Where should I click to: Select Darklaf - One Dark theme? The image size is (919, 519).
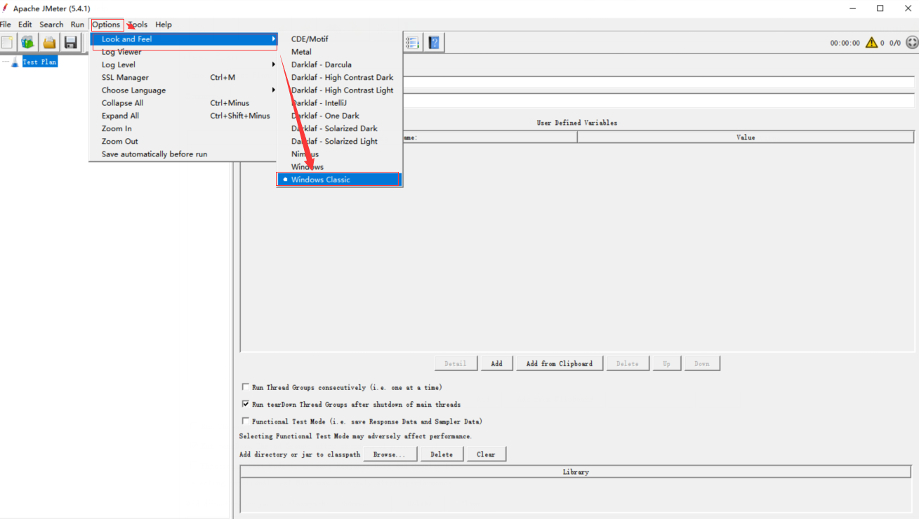tap(339, 116)
